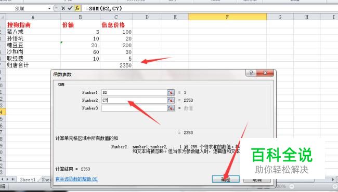This screenshot has width=338, height=192.
Task: Select cell 猪八戒
Action: click(33, 32)
